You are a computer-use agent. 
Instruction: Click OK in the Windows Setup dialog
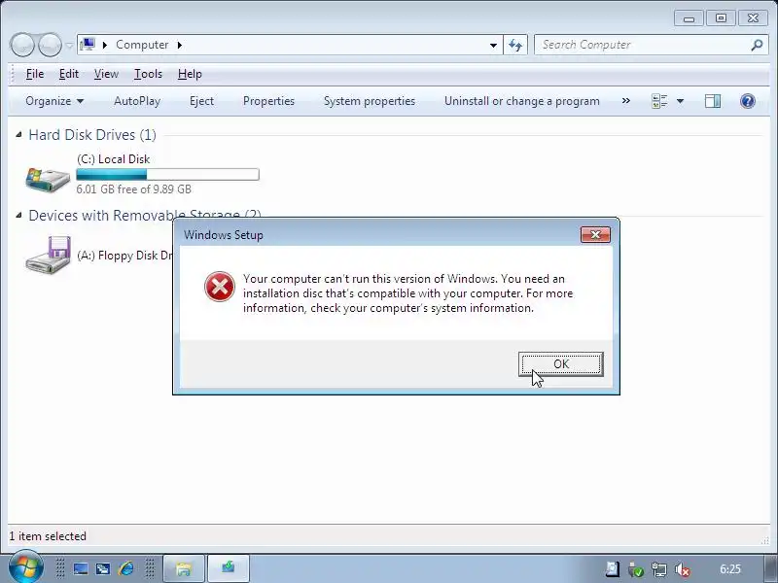(x=561, y=363)
